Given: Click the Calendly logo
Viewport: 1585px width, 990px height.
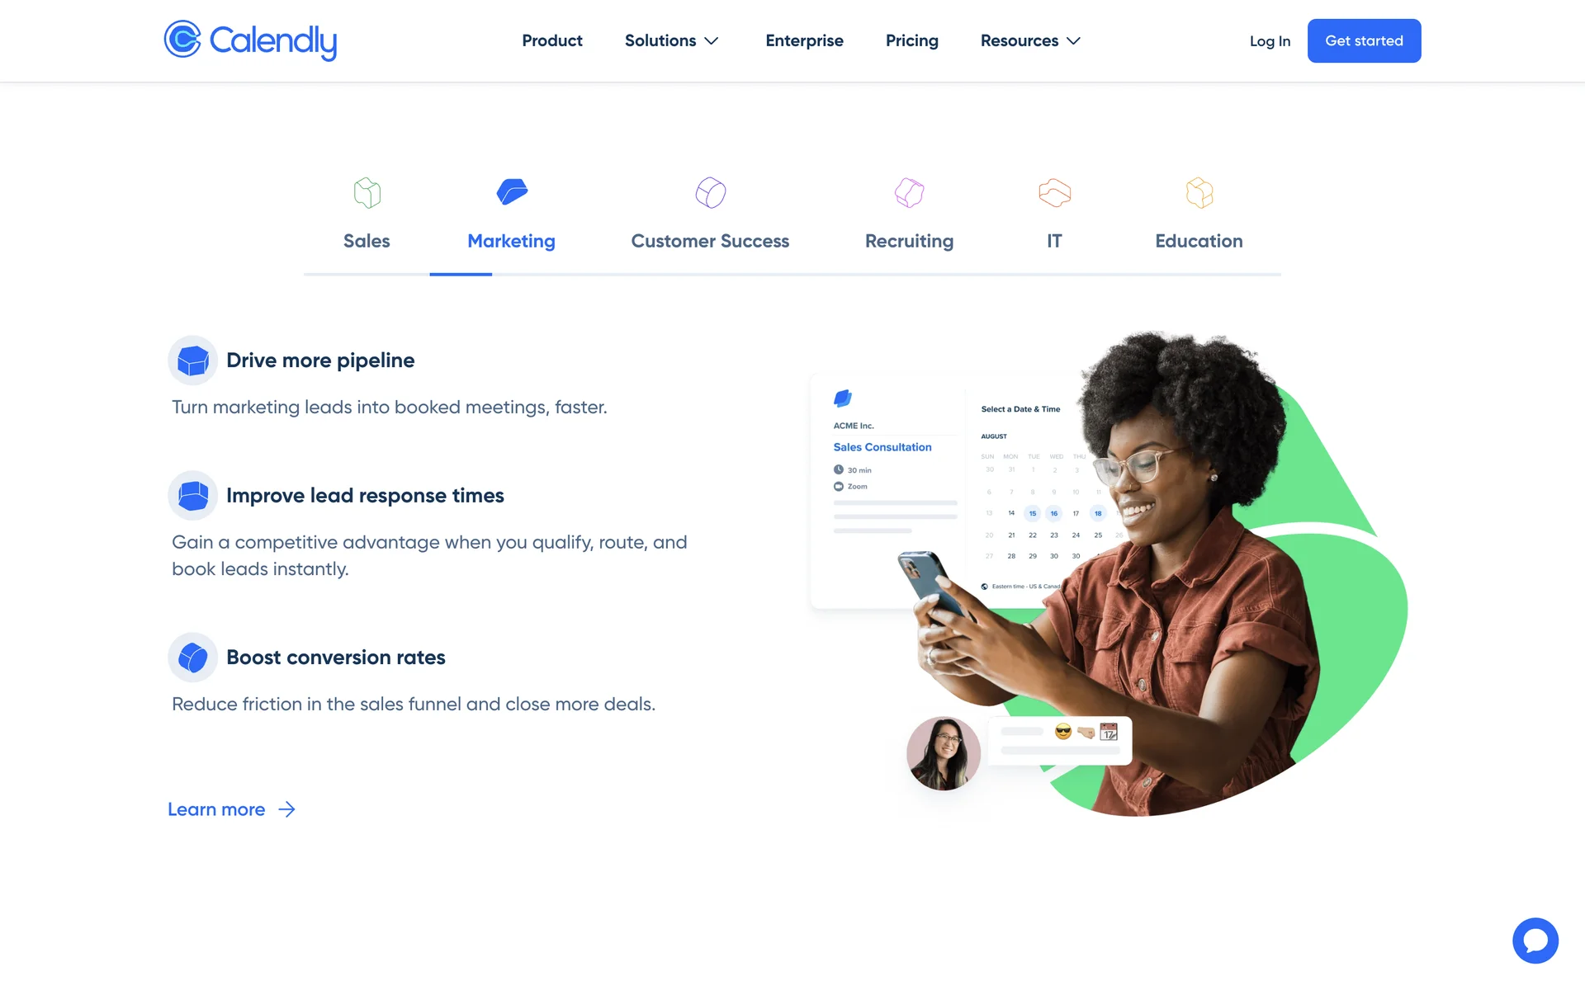Looking at the screenshot, I should [x=250, y=40].
